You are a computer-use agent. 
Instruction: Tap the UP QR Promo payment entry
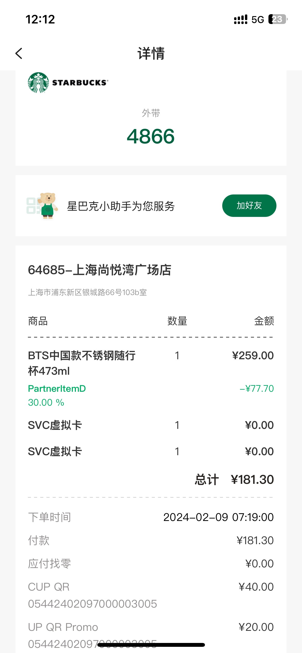151,635
